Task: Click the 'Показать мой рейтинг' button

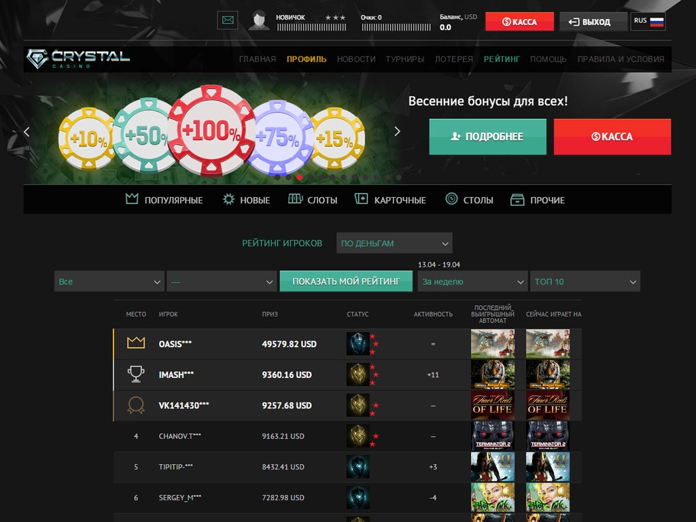Action: click(346, 281)
